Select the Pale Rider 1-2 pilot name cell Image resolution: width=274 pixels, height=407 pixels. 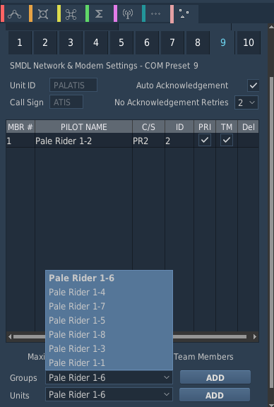pyautogui.click(x=83, y=141)
